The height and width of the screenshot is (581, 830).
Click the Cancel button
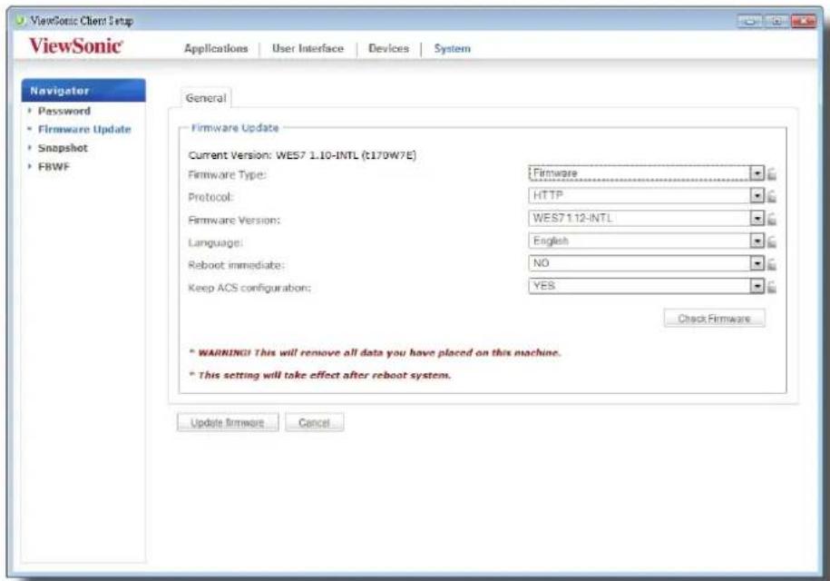pyautogui.click(x=314, y=423)
